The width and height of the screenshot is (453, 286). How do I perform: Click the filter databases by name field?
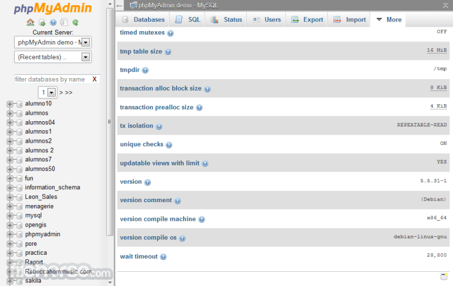click(52, 79)
